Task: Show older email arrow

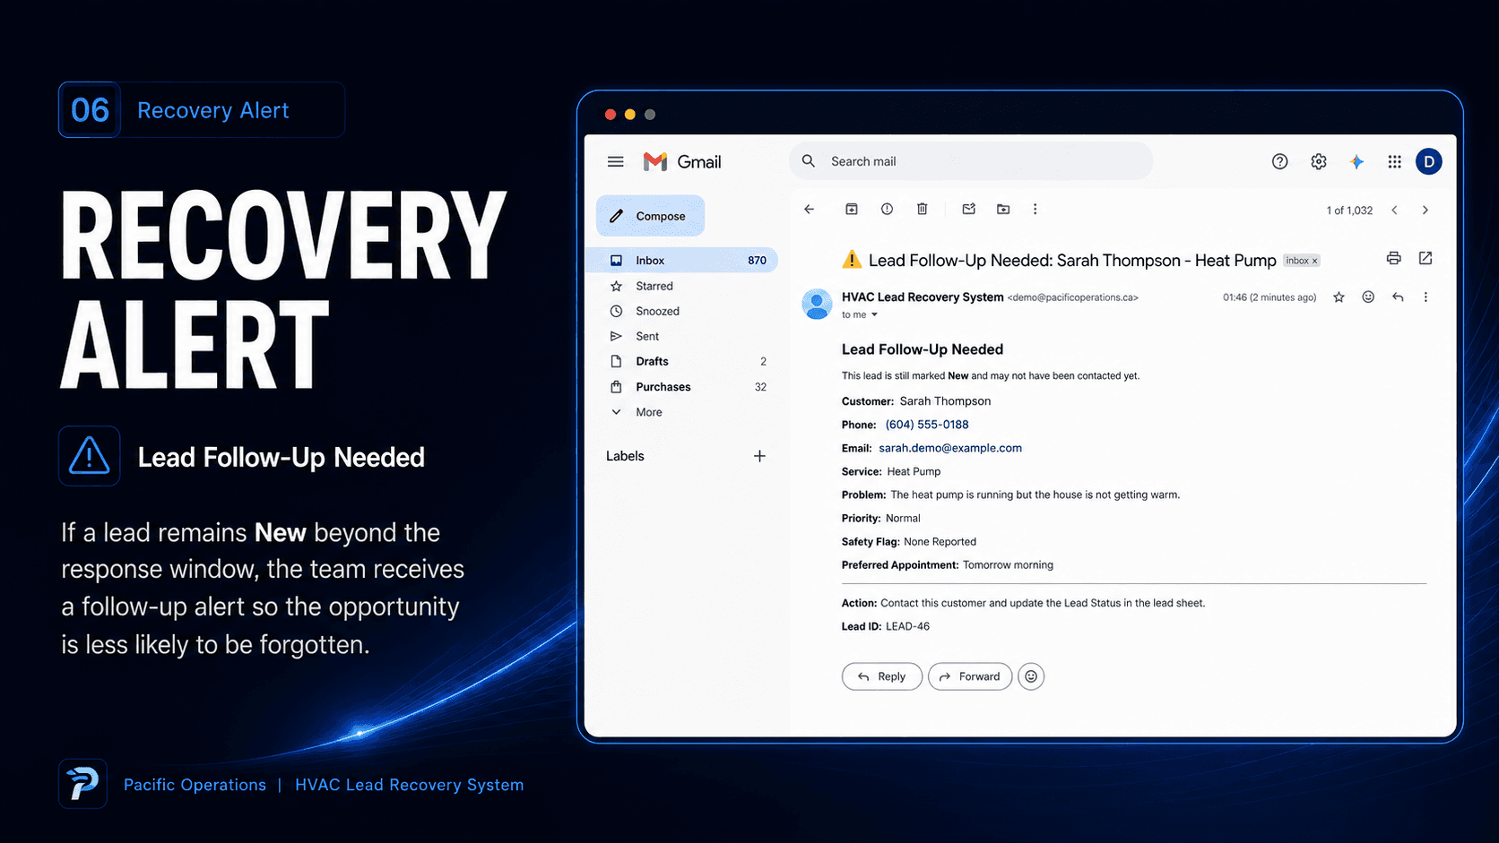Action: (x=1425, y=211)
